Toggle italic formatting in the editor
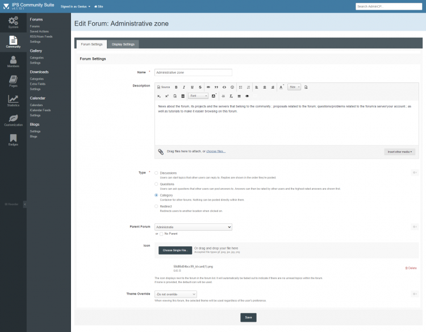Image resolution: width=426 pixels, height=332 pixels. pyautogui.click(x=184, y=87)
